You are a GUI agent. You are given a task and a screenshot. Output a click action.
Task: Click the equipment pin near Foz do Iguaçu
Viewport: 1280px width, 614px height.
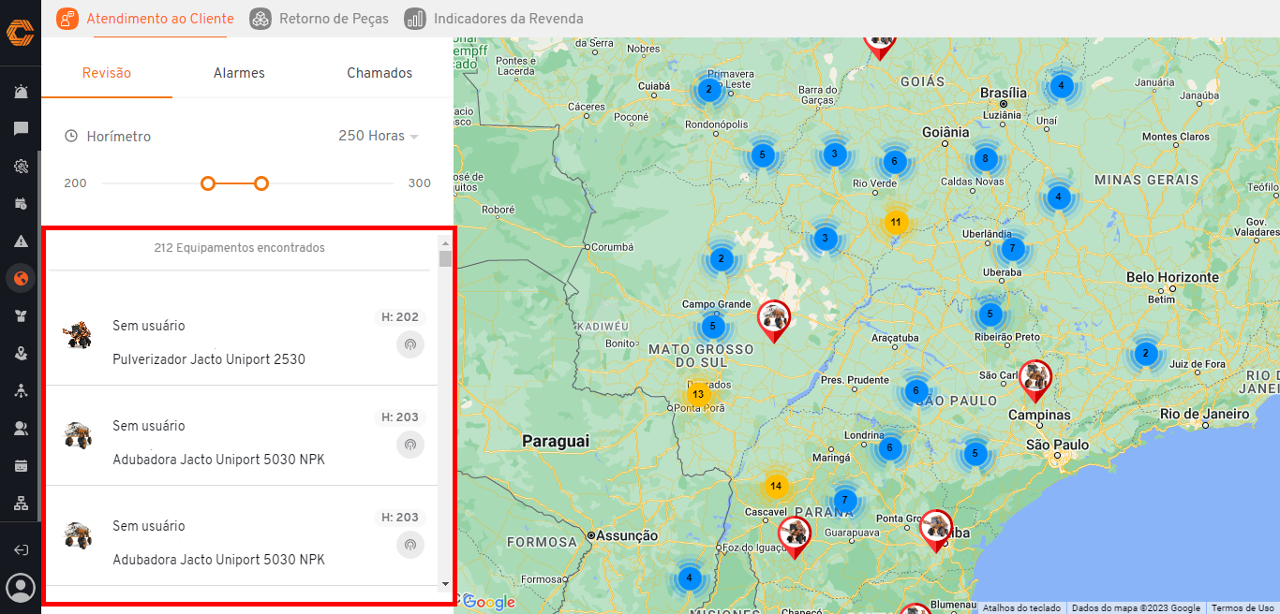tap(794, 537)
